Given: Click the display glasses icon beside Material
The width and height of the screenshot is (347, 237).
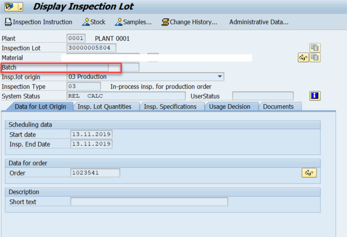Looking at the screenshot, I should tap(303, 58).
